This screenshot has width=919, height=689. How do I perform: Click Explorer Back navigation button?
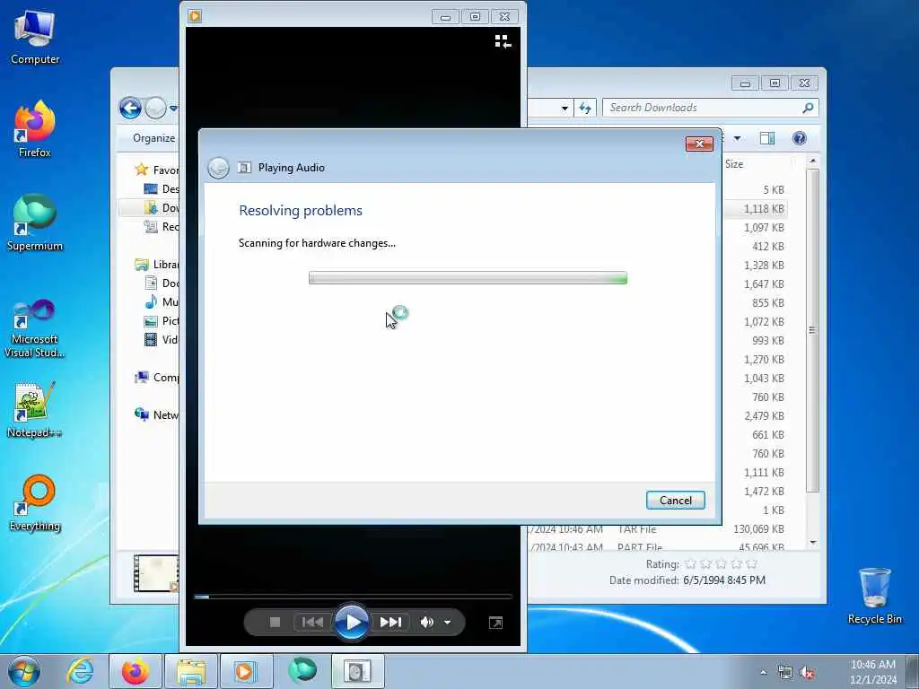click(131, 108)
